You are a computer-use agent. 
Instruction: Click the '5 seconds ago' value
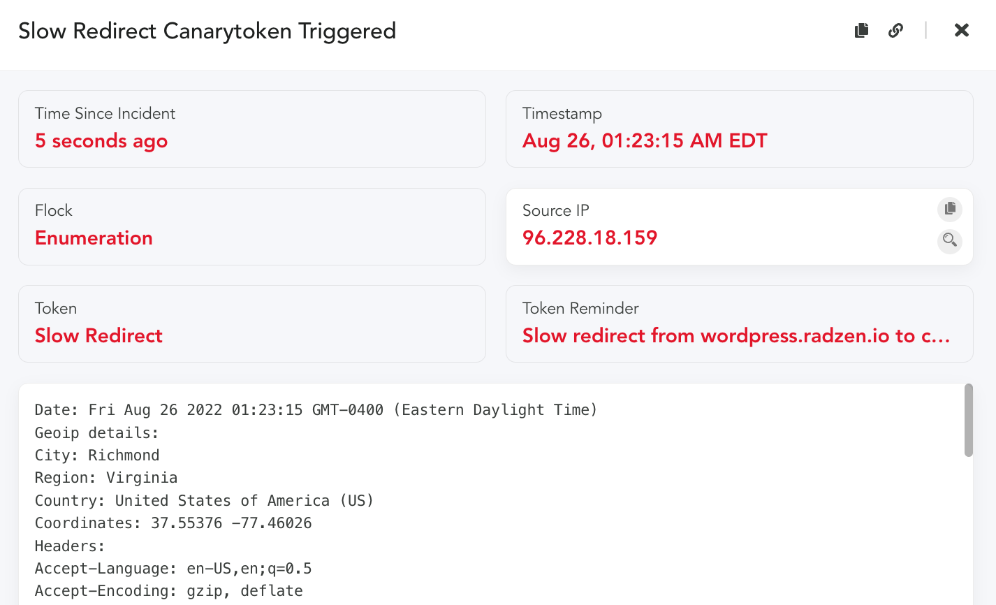[101, 141]
